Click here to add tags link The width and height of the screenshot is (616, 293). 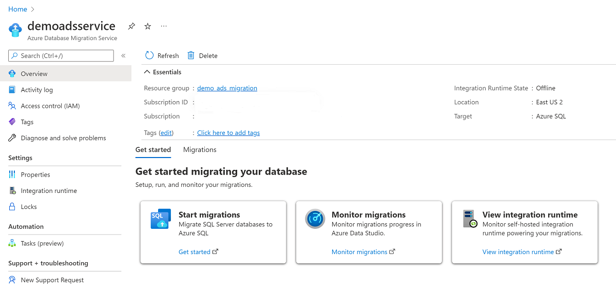tap(228, 133)
